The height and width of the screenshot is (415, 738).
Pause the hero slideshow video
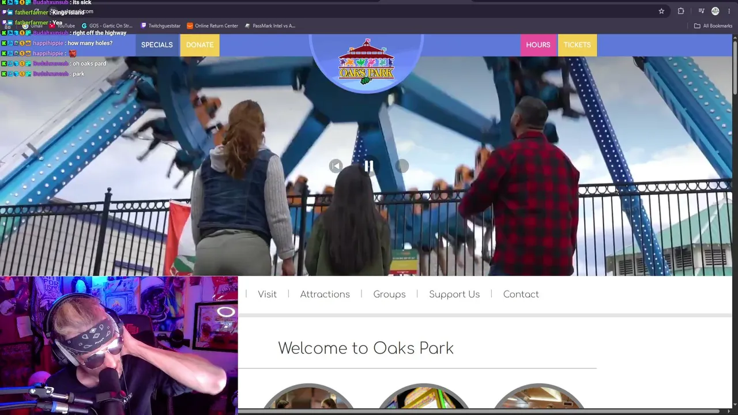369,166
